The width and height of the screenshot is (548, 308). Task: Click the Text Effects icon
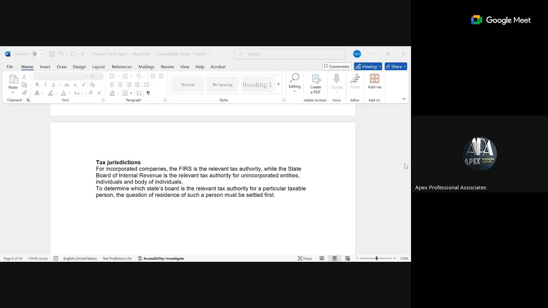[x=37, y=93]
